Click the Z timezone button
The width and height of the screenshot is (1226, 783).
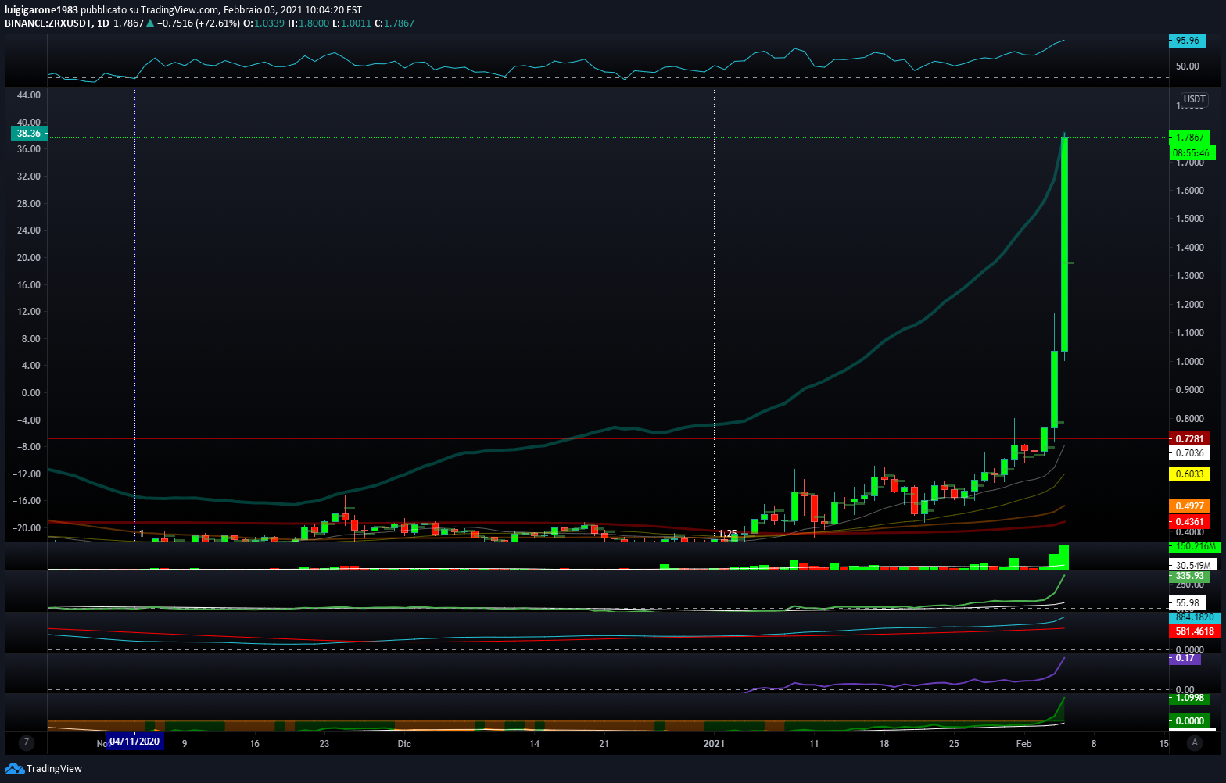point(27,743)
